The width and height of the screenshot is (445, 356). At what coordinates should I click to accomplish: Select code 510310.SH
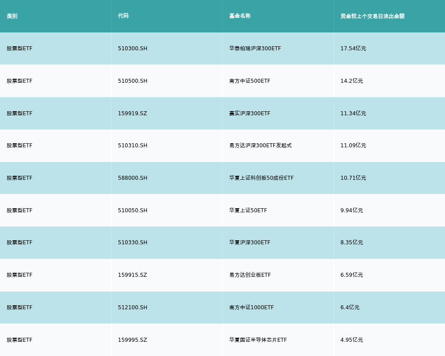pos(133,146)
